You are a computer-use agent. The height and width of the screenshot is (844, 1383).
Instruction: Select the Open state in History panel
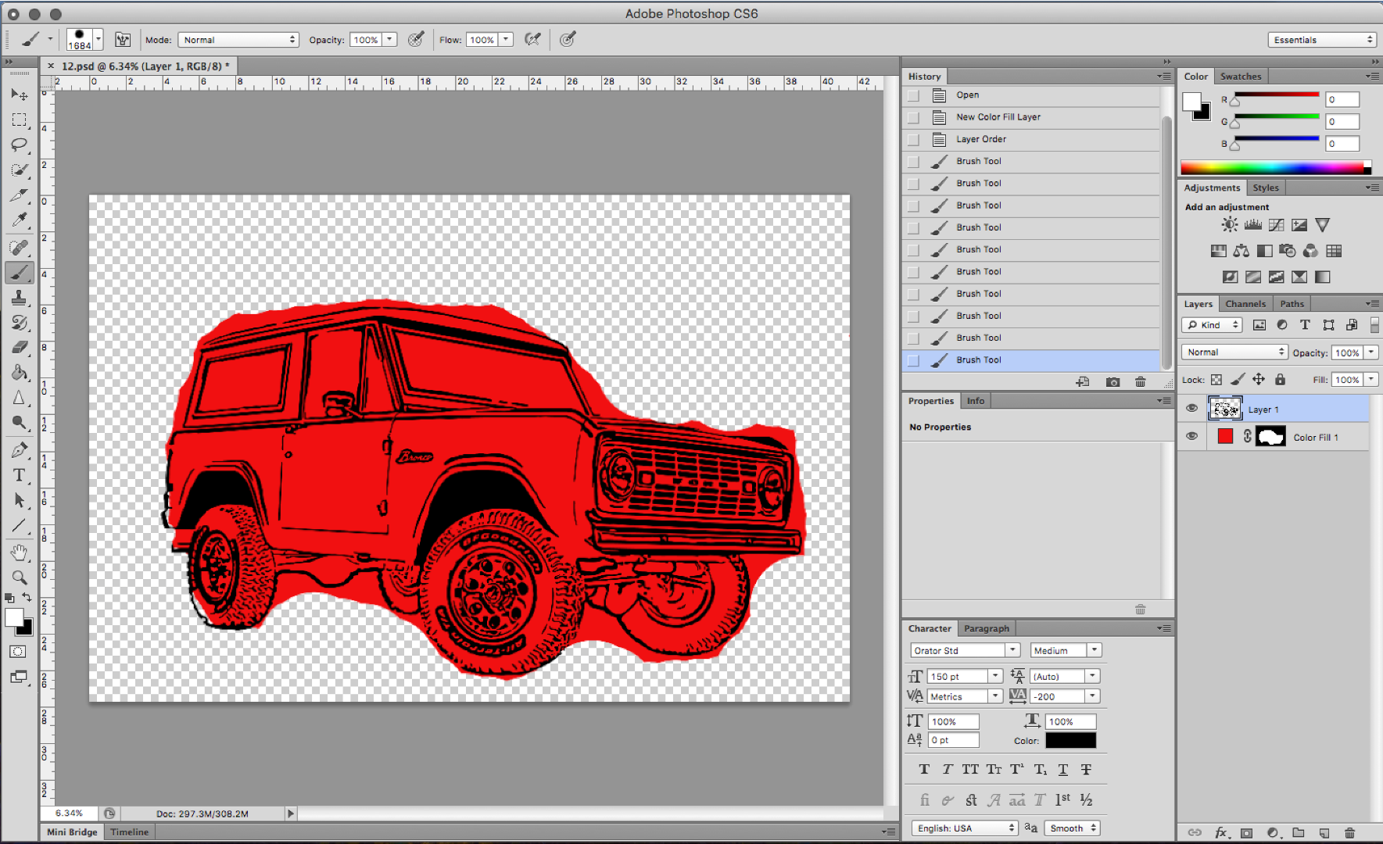click(967, 95)
